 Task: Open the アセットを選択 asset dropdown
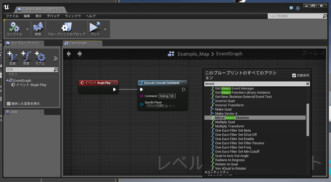(157, 106)
